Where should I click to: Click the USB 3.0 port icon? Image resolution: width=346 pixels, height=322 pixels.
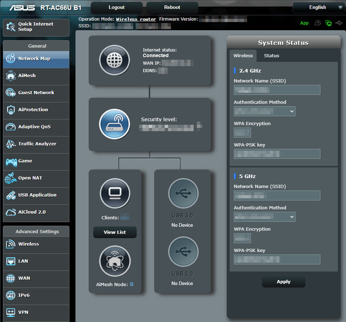pos(183,193)
